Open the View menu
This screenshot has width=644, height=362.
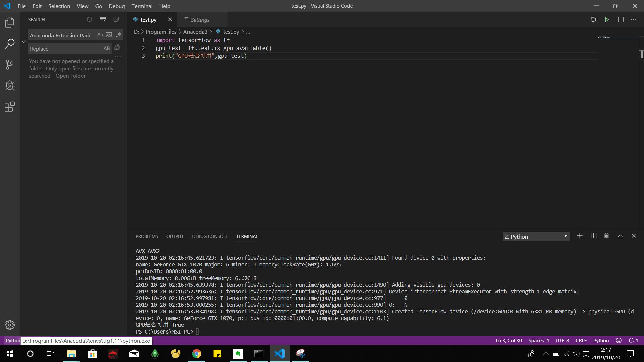click(83, 6)
